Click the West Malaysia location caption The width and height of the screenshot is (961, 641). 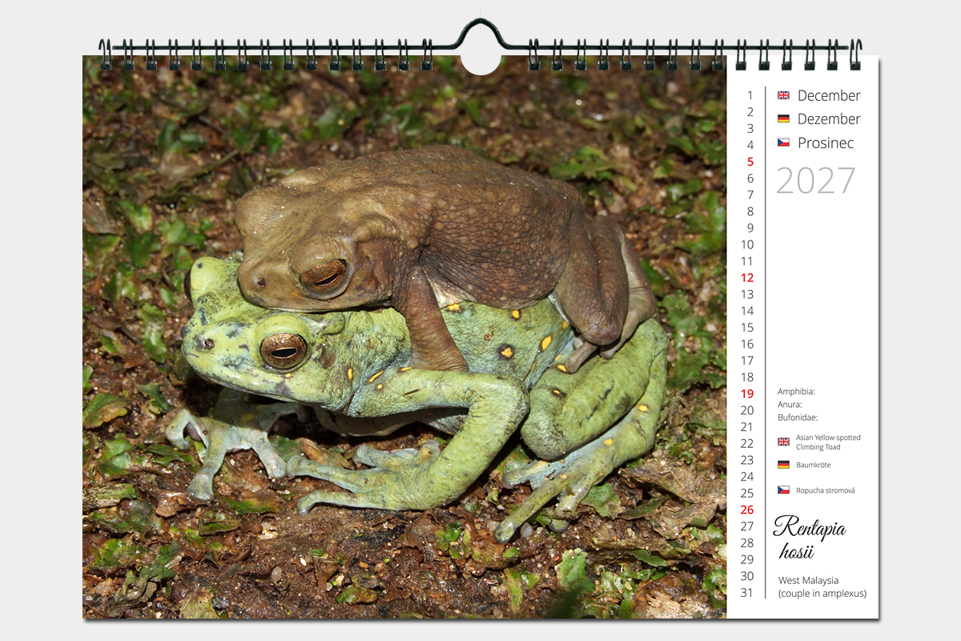click(x=808, y=580)
